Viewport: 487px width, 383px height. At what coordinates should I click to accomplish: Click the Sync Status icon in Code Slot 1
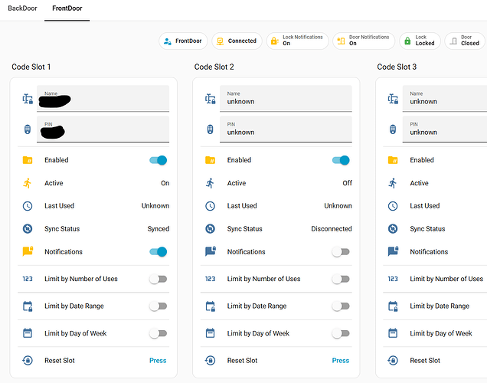coord(28,229)
